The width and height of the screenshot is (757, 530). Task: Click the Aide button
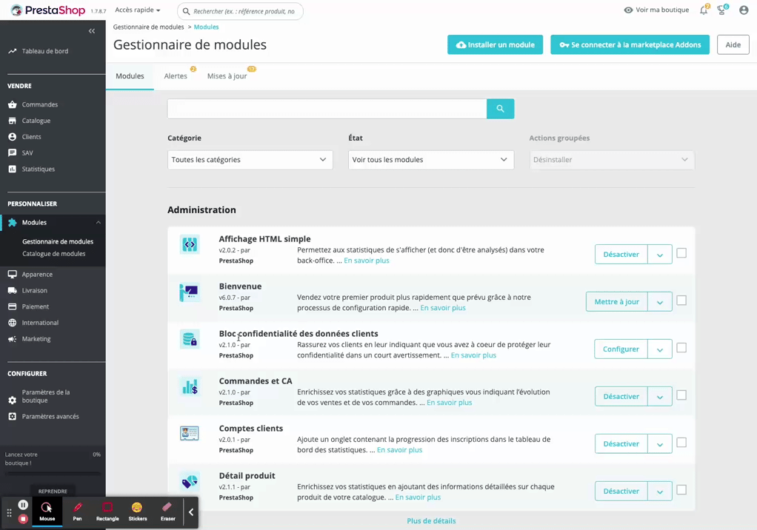[733, 45]
